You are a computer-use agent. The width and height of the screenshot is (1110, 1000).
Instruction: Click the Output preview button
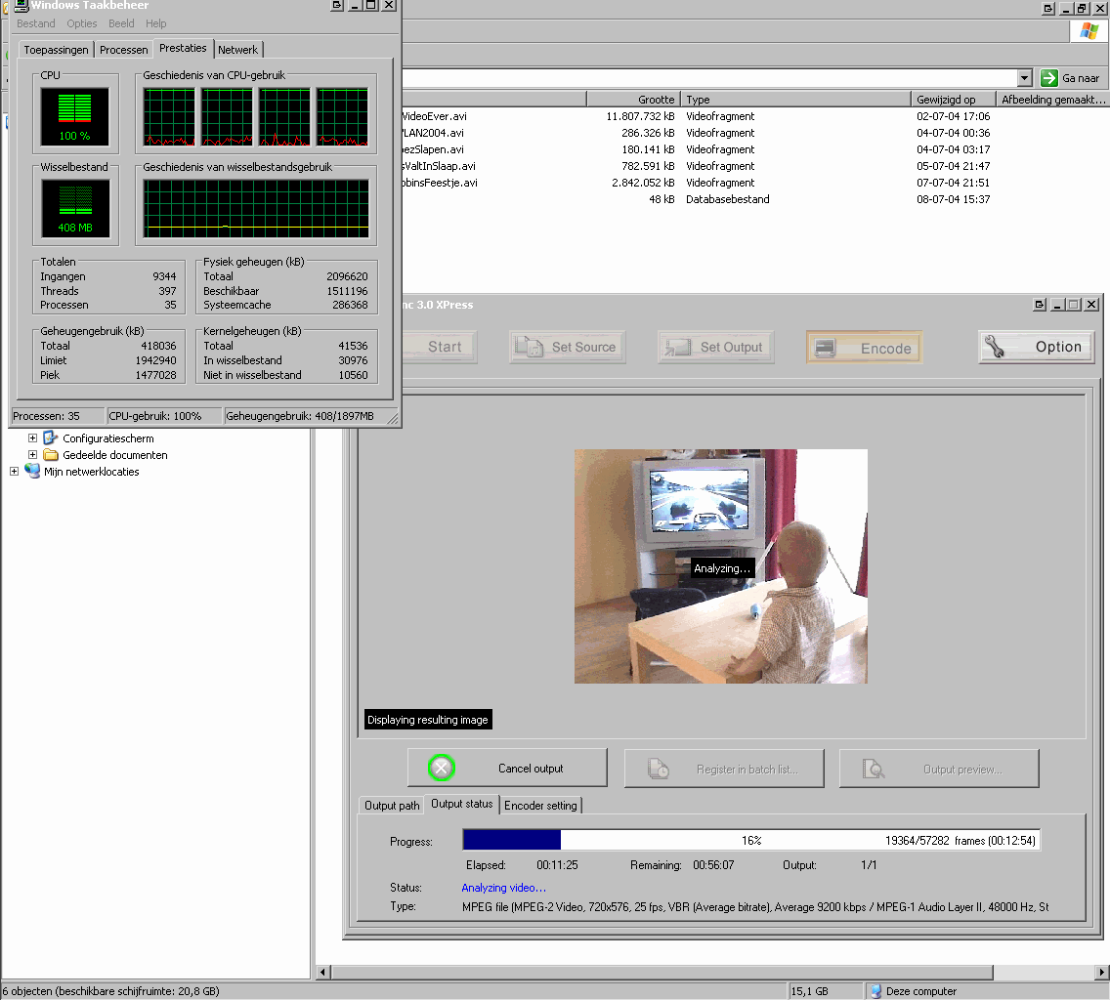point(939,769)
